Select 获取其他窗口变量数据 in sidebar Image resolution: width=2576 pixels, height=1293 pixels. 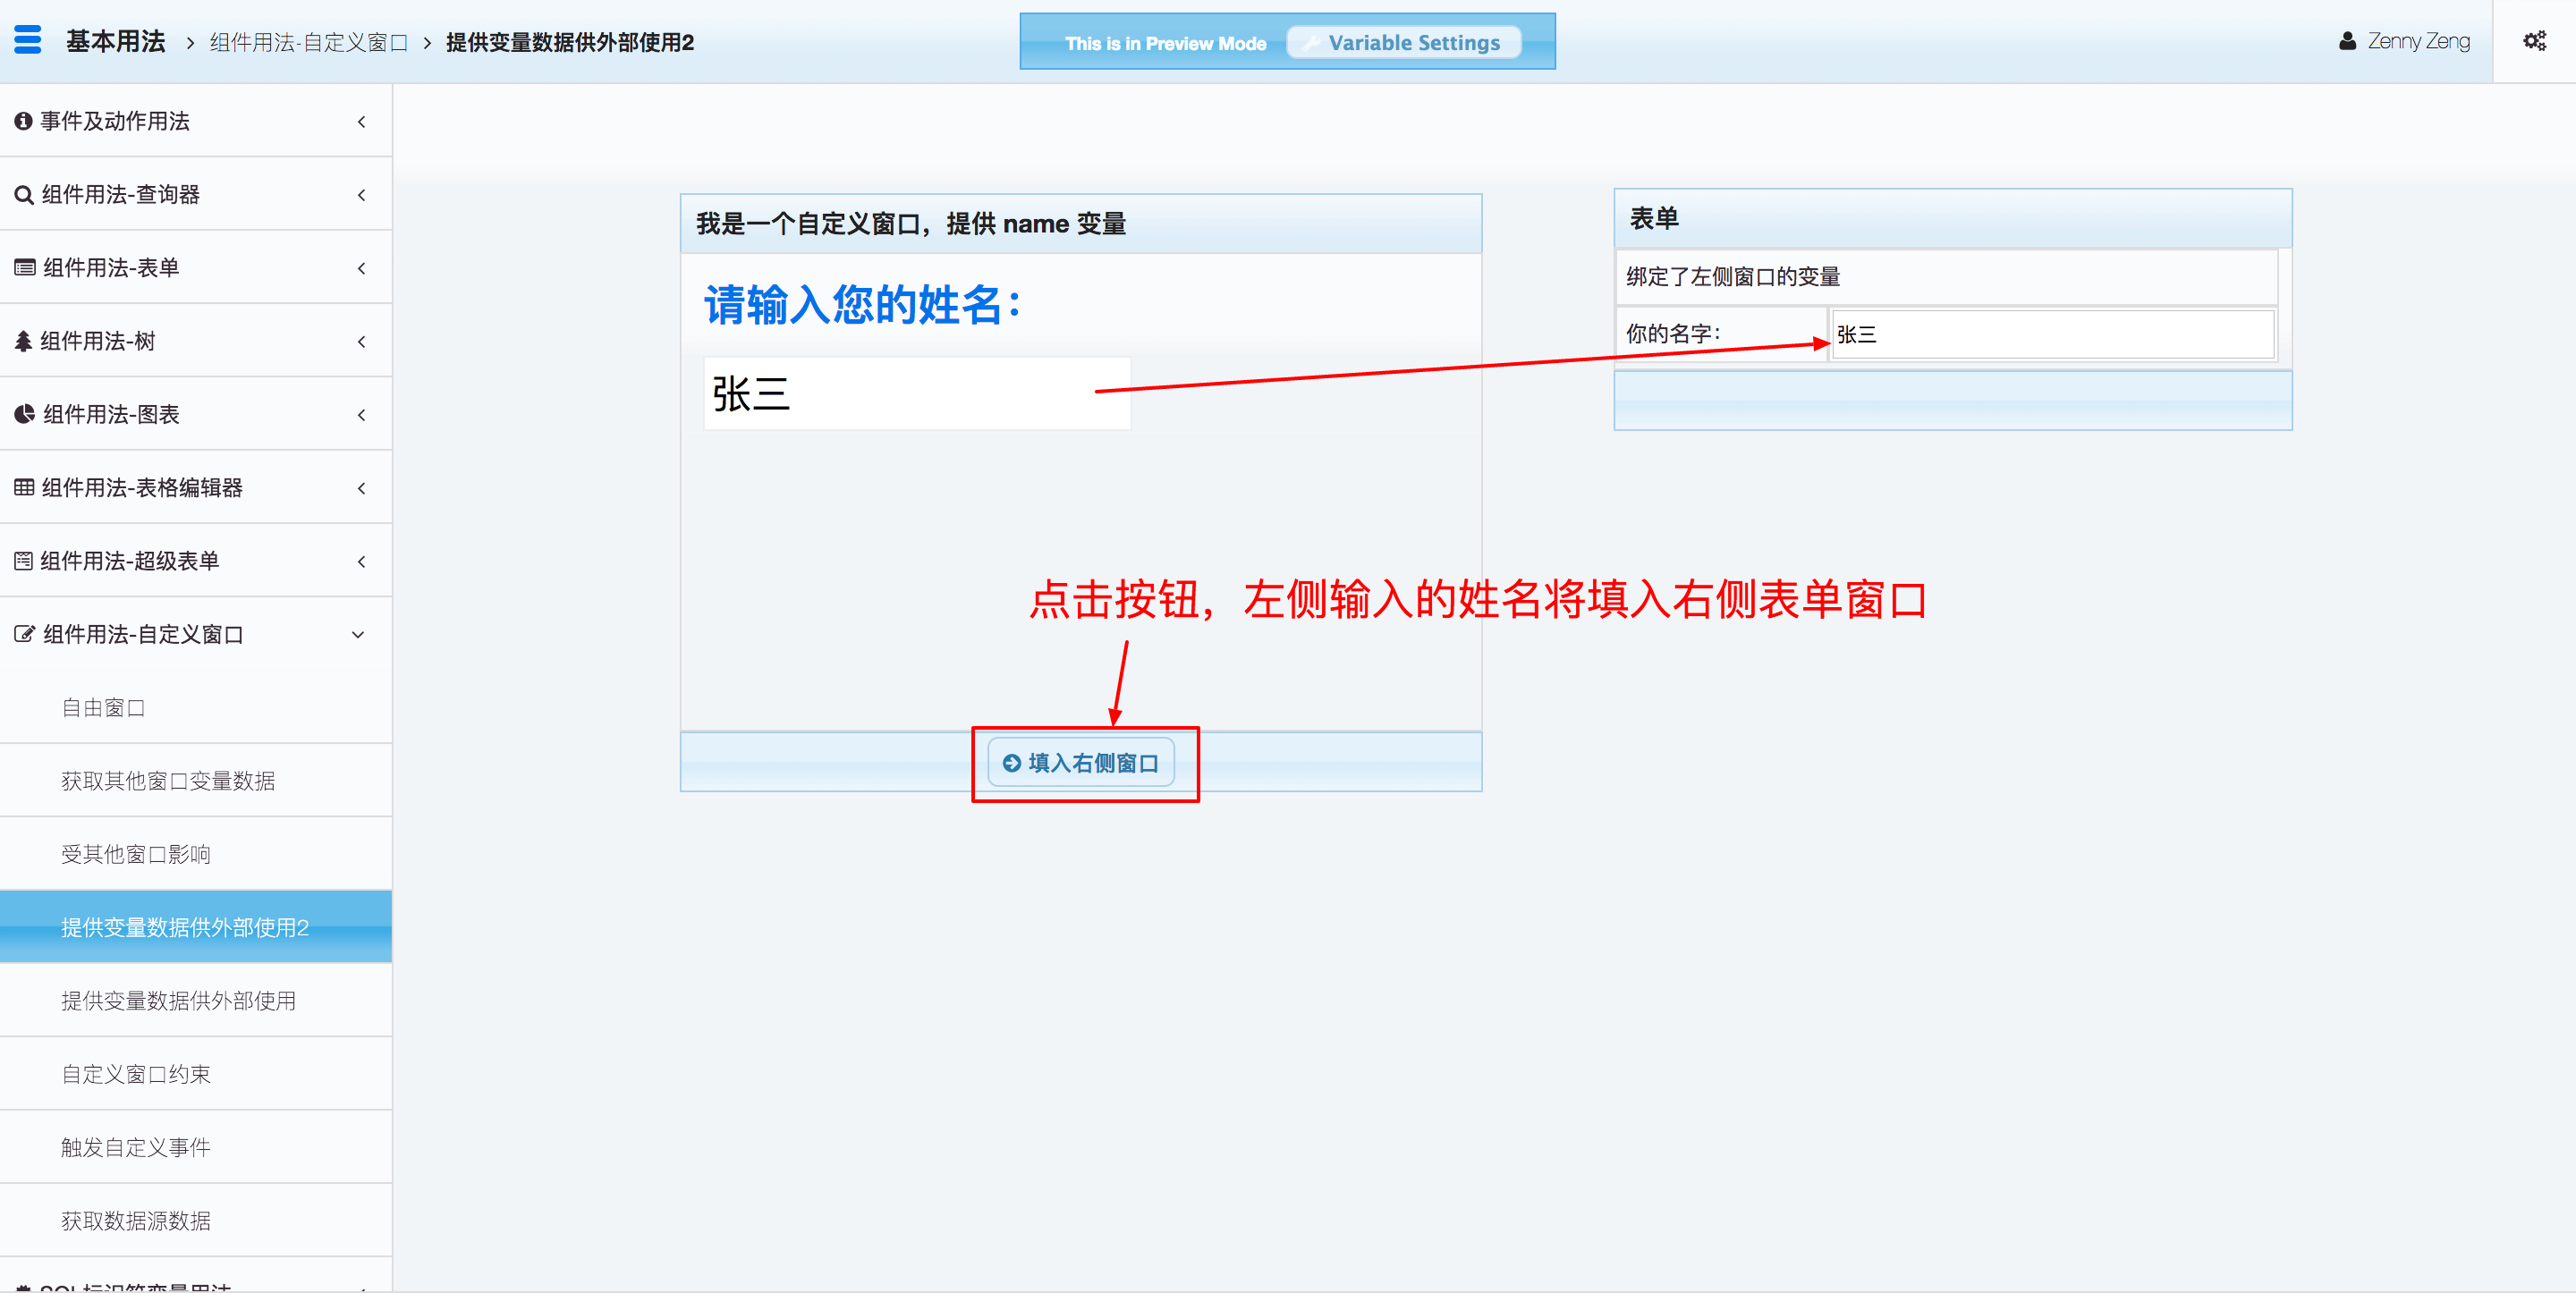[x=167, y=780]
